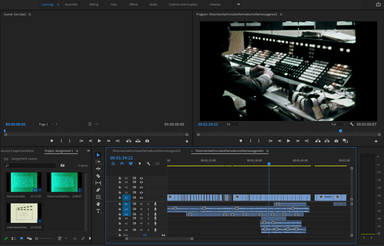Image resolution: width=384 pixels, height=246 pixels.
Task: Play the sequence in Program monitor
Action: pyautogui.click(x=288, y=141)
